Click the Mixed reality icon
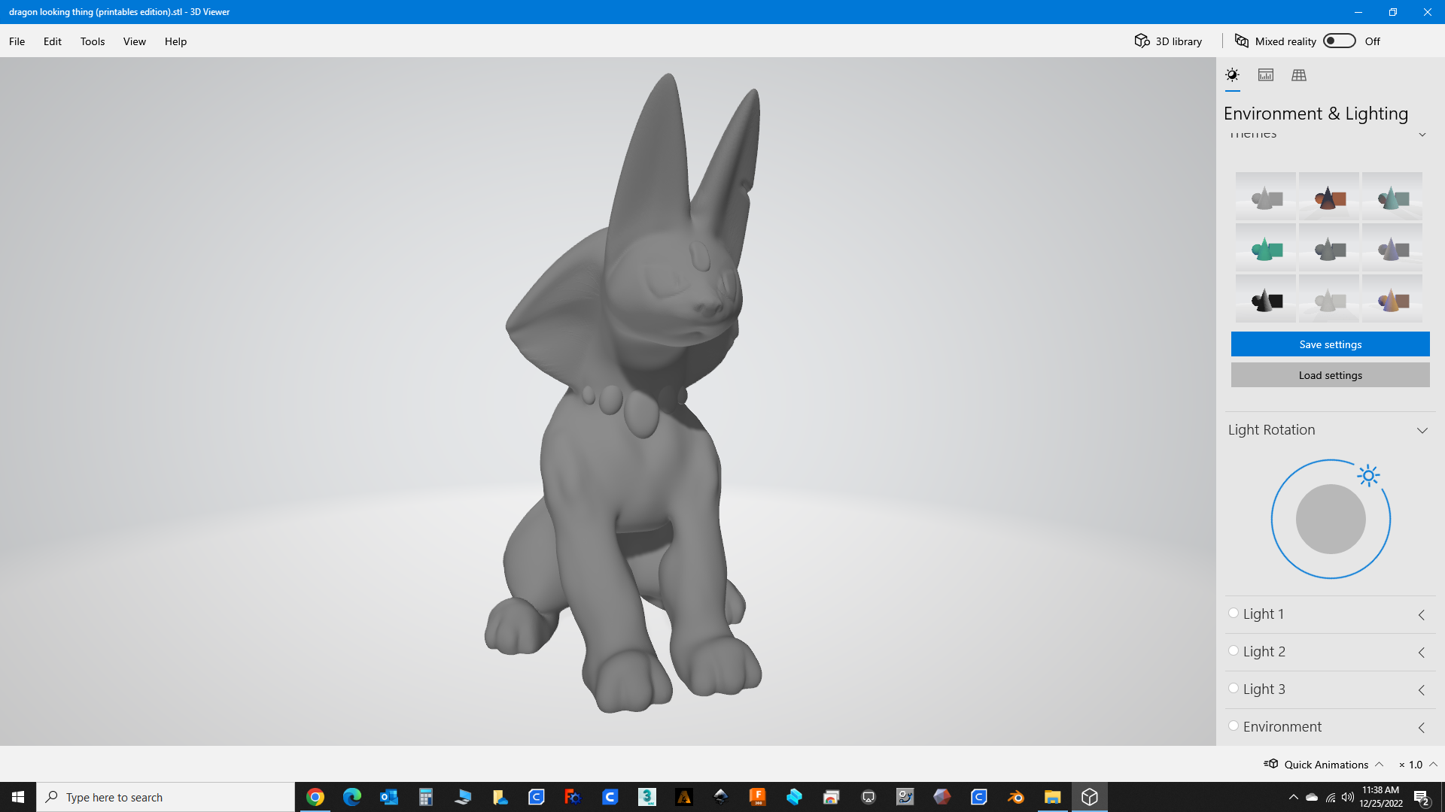This screenshot has width=1445, height=812. [x=1242, y=41]
